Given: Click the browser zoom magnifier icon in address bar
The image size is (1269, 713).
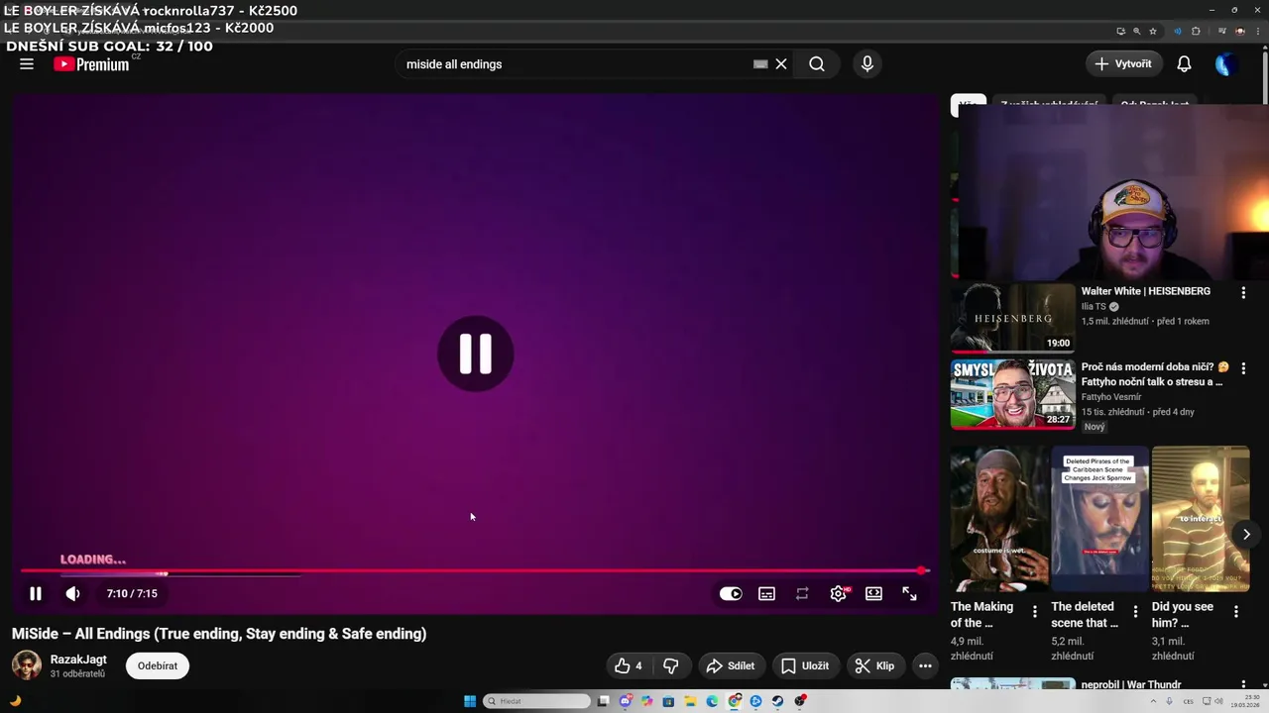Looking at the screenshot, I should pos(1137,31).
